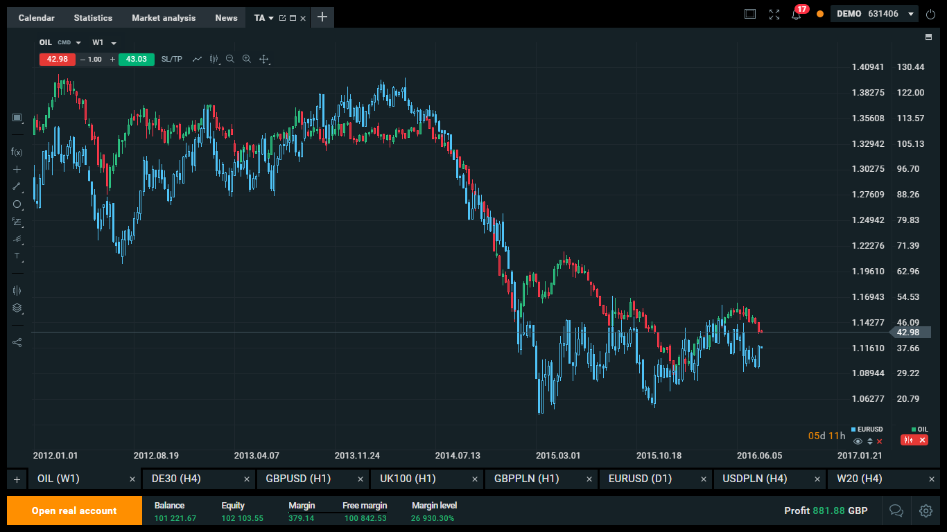Open notifications bell with 17 alerts
The height and width of the screenshot is (532, 947).
[x=796, y=15]
